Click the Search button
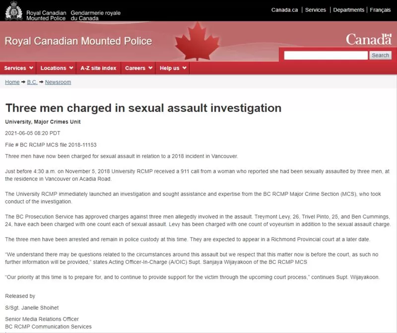 click(x=380, y=55)
